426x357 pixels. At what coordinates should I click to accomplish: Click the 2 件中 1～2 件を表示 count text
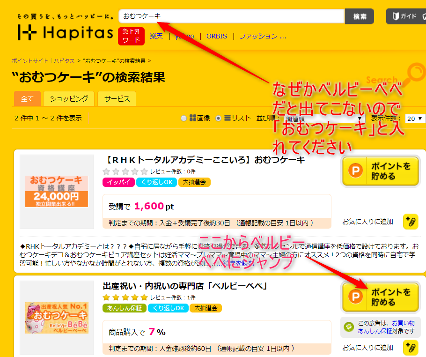[x=48, y=118]
